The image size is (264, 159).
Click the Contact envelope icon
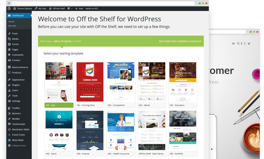[x=9, y=60]
